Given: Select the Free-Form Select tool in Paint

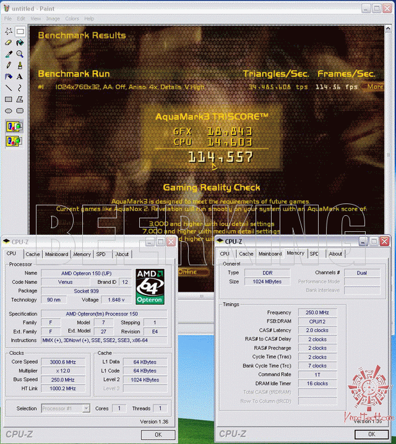Looking at the screenshot, I should click(9, 31).
